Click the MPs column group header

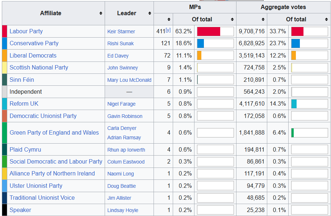point(195,7)
